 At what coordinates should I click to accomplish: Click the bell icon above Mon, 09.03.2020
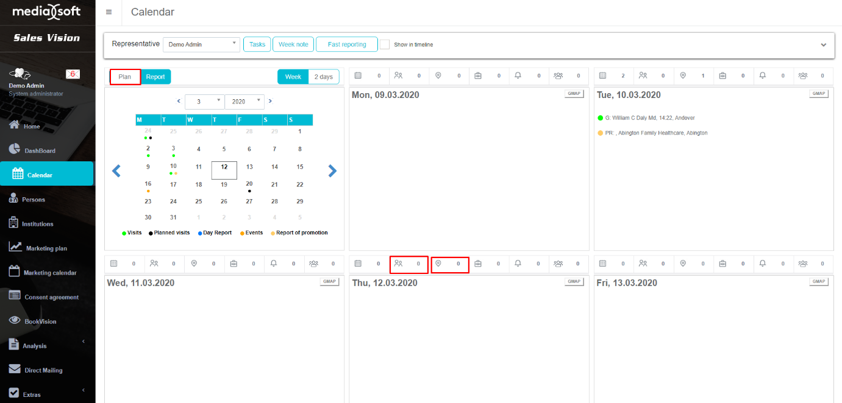pos(518,75)
